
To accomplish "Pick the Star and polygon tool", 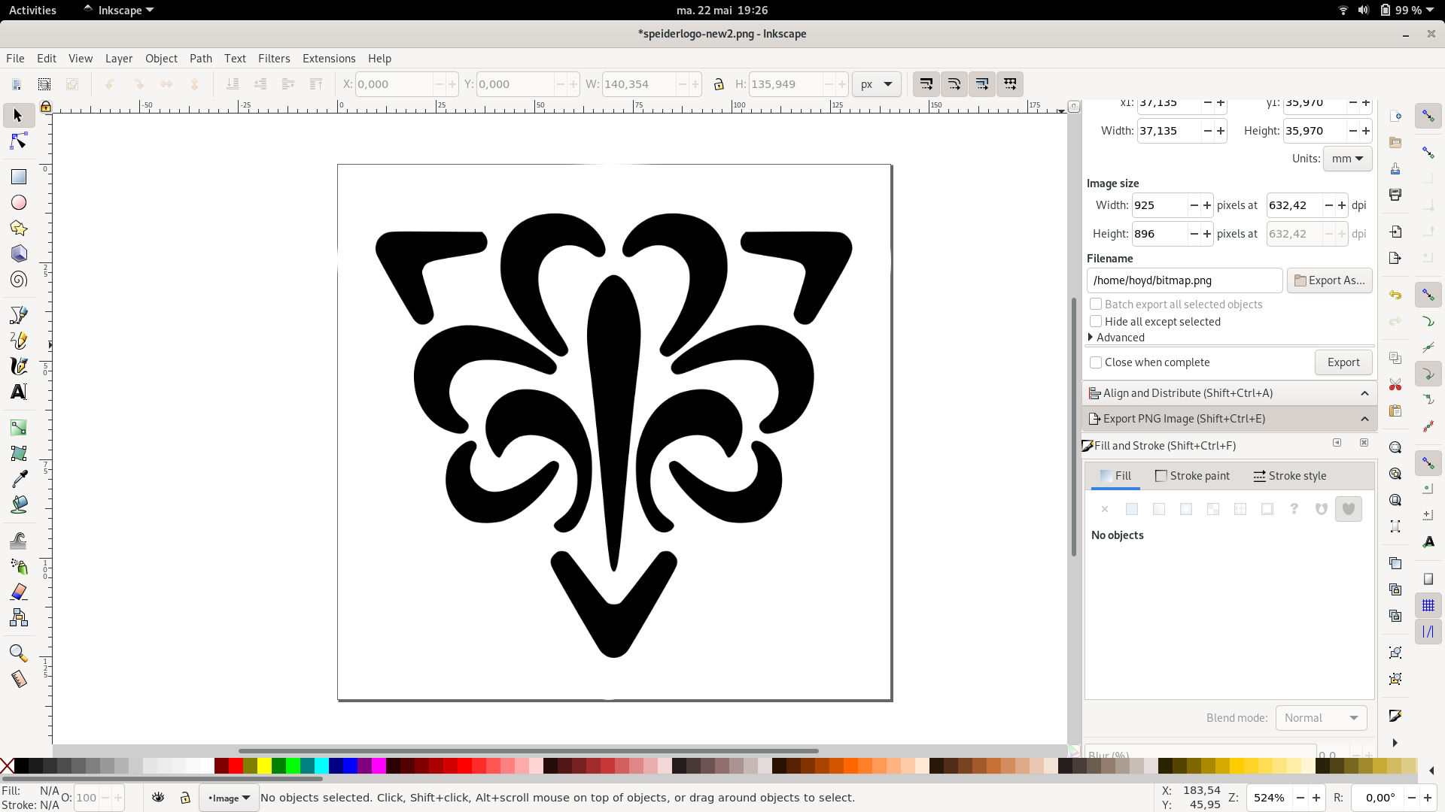I will [x=18, y=228].
